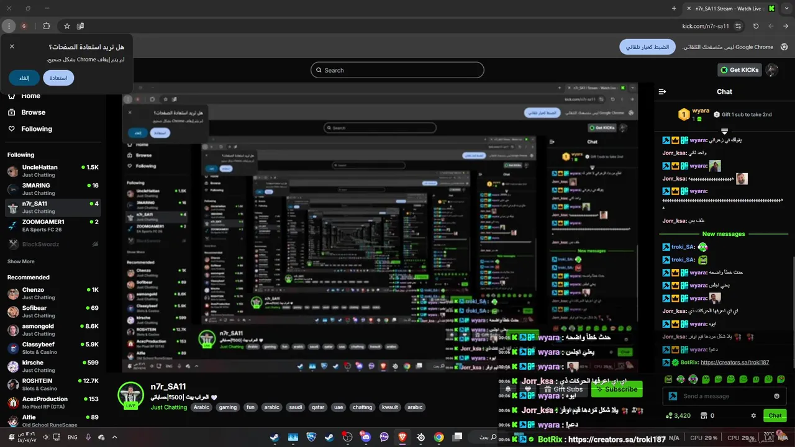Click the n7r_SA11 streamer avatar with LIVE badge
Image resolution: width=795 pixels, height=447 pixels.
pyautogui.click(x=130, y=395)
